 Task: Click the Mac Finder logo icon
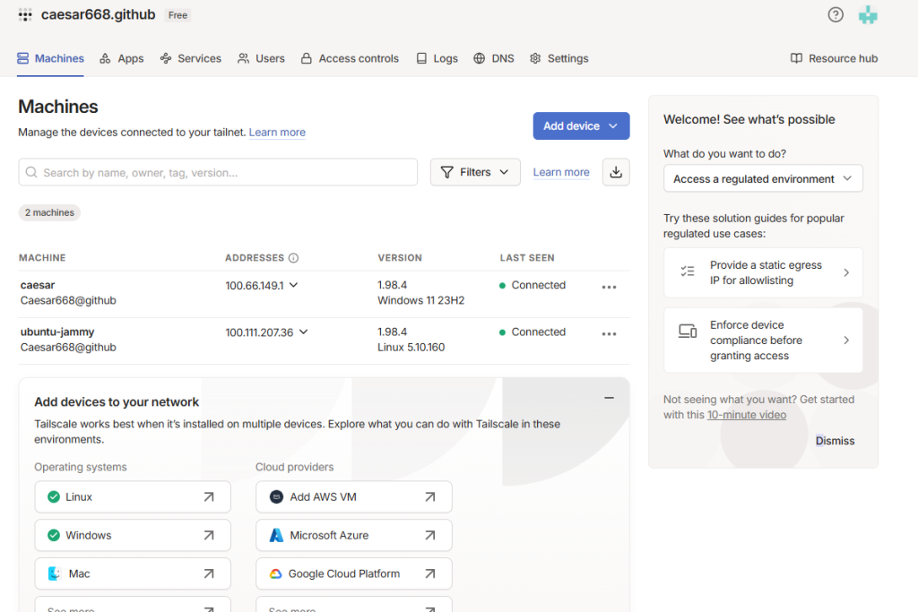54,574
